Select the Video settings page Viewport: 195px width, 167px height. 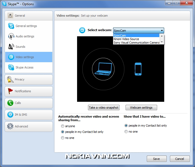point(29,57)
